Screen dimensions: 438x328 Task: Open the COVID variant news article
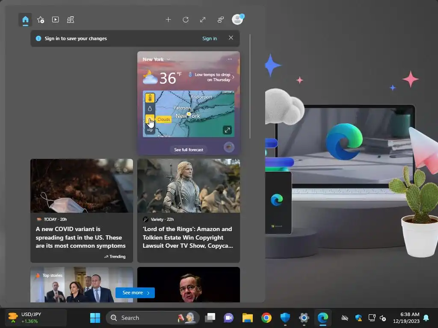point(80,237)
